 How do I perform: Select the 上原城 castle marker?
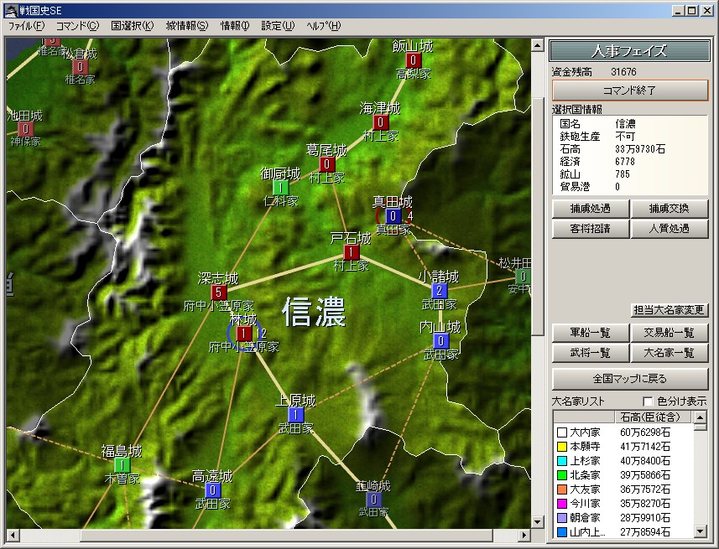pyautogui.click(x=296, y=415)
